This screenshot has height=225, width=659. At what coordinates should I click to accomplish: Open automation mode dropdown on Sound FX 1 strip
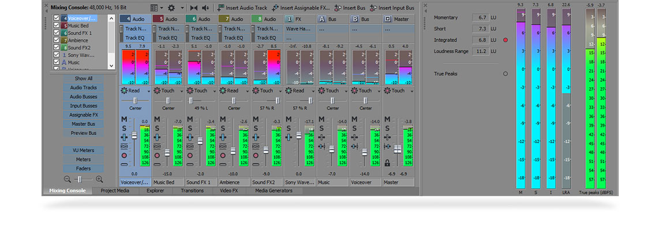(x=214, y=91)
